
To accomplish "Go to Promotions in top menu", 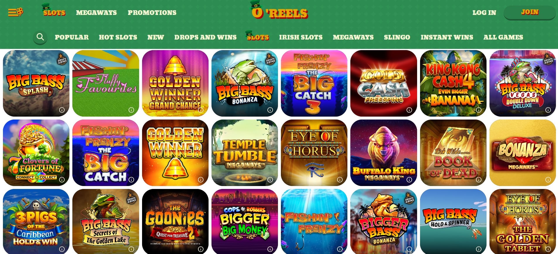I will 152,13.
